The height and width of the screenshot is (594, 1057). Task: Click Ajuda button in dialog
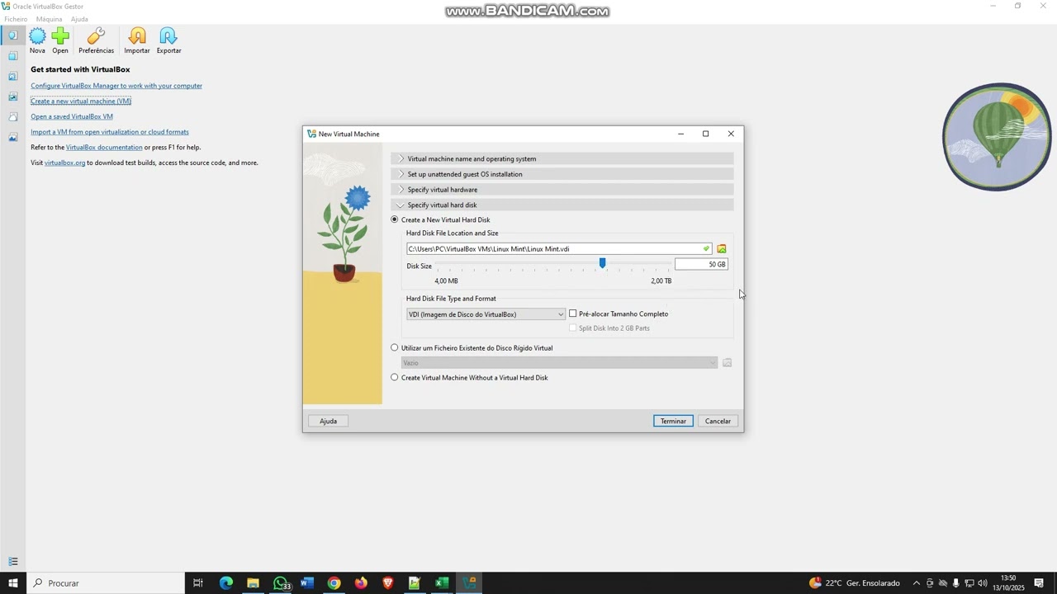[x=328, y=422]
